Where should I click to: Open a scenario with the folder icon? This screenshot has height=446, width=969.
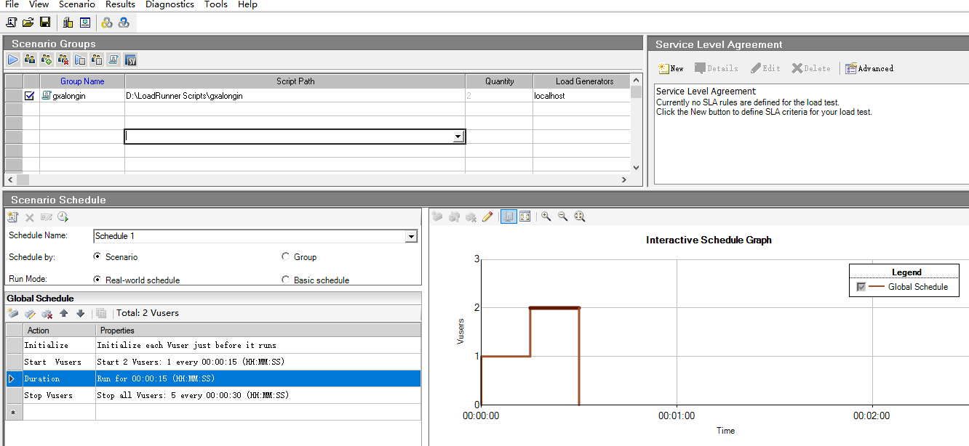pos(28,23)
